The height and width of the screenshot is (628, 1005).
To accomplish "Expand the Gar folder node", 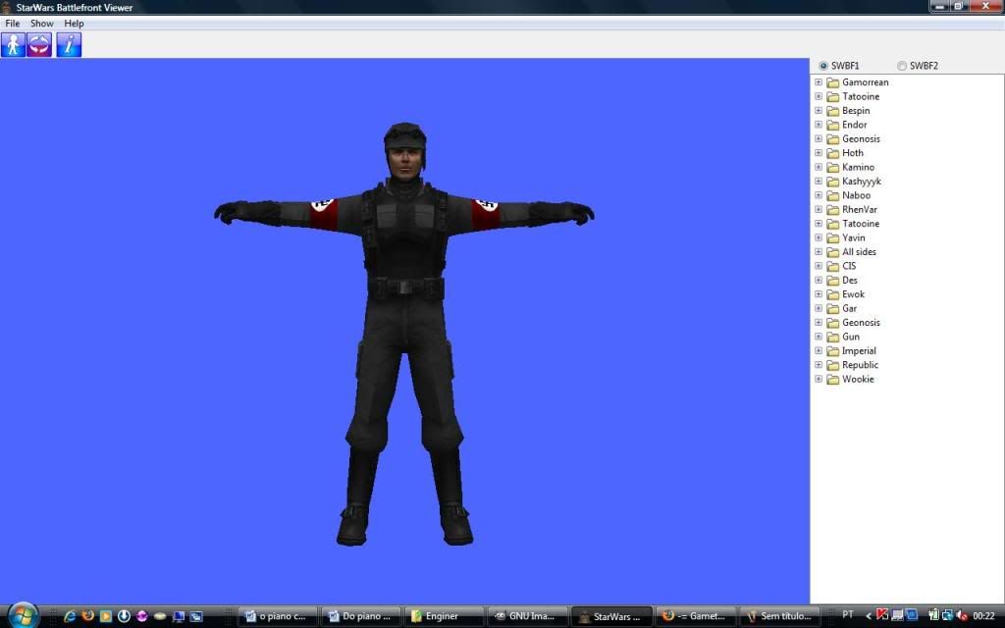I will point(819,308).
